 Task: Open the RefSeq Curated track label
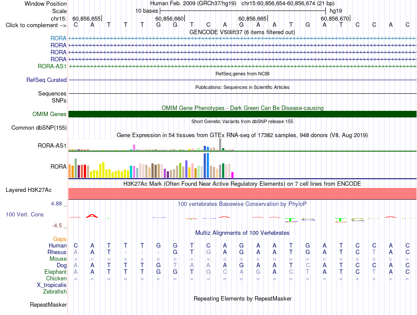tap(46, 80)
